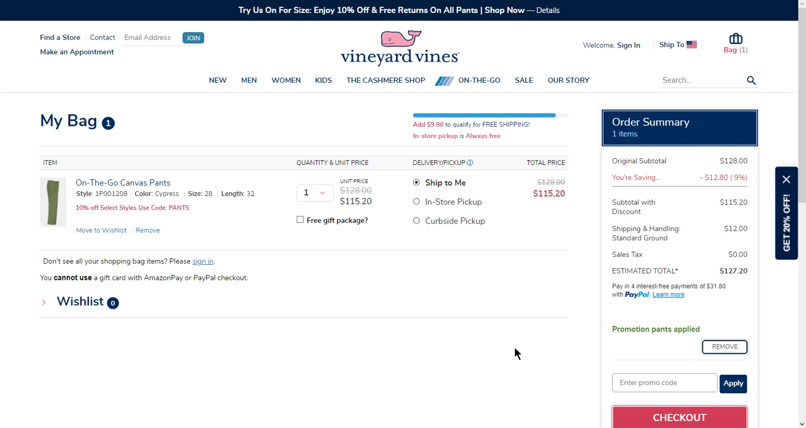Screen dimensions: 806x428
Task: Open the shopping bag icon
Action: coord(736,39)
